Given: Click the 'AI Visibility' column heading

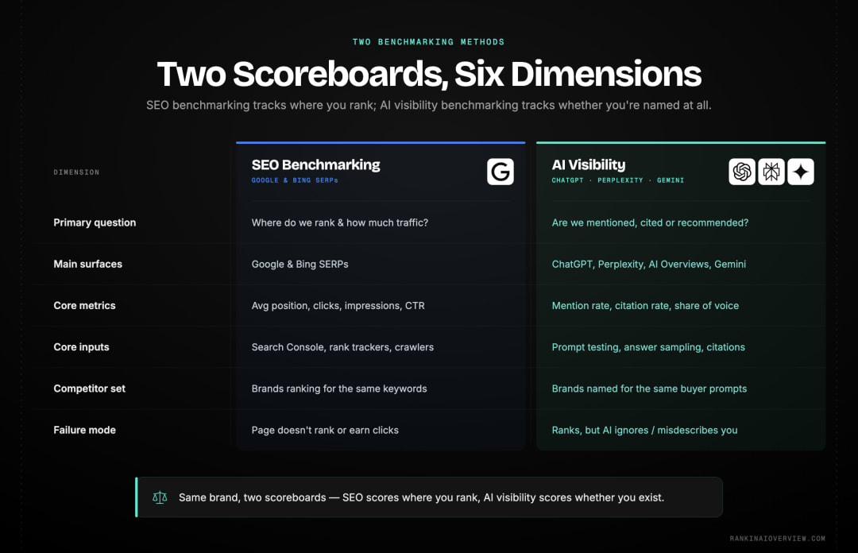Looking at the screenshot, I should pyautogui.click(x=588, y=164).
